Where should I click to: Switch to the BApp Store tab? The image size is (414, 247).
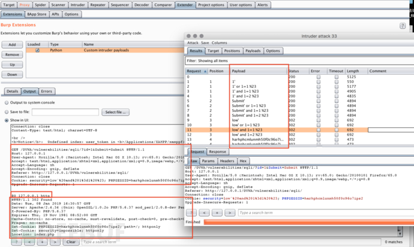(38, 14)
